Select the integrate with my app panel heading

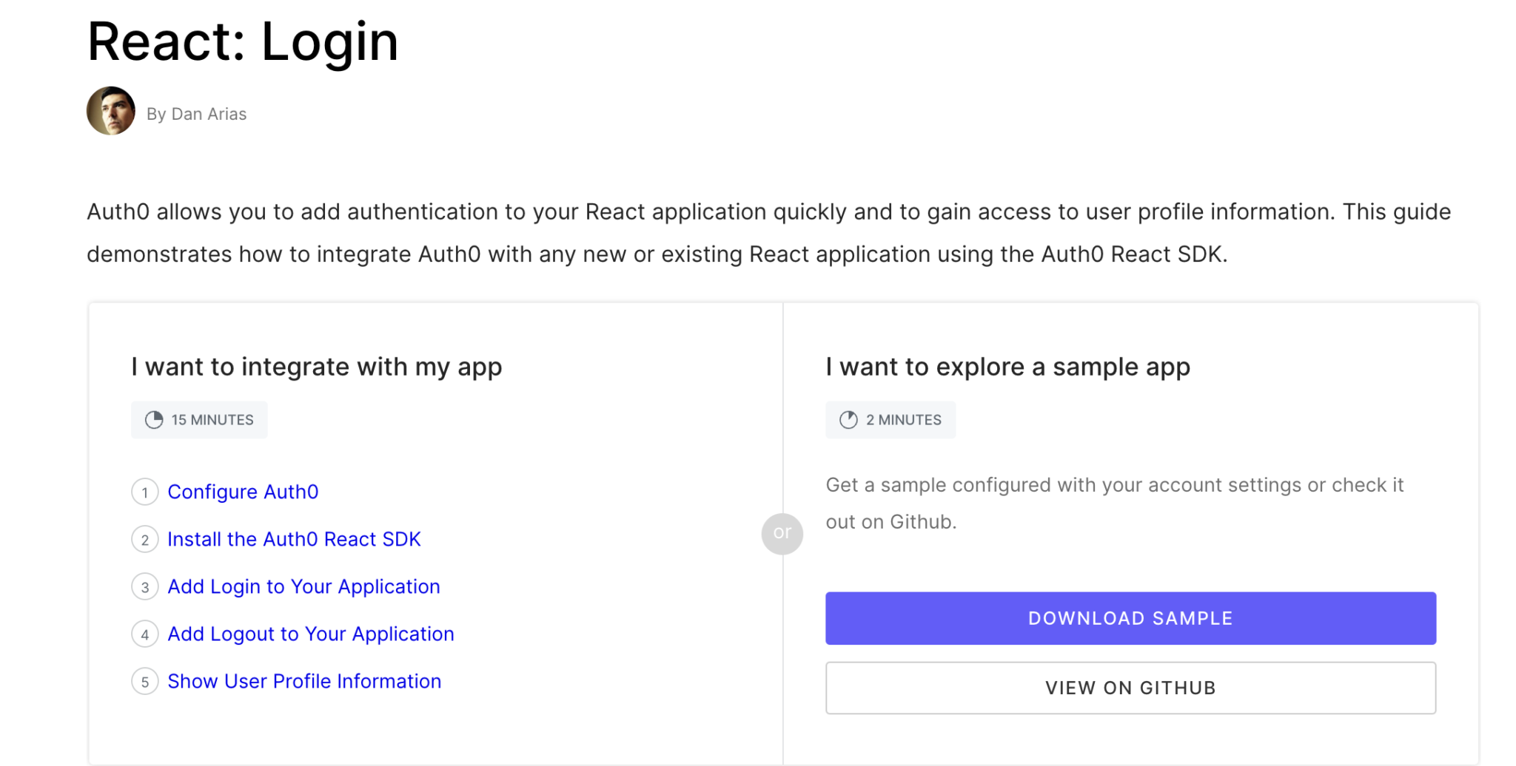(x=316, y=366)
